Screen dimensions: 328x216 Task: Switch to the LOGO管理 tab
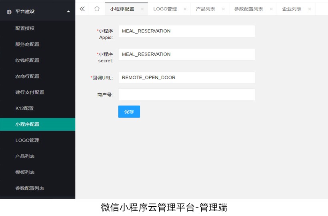(x=165, y=9)
